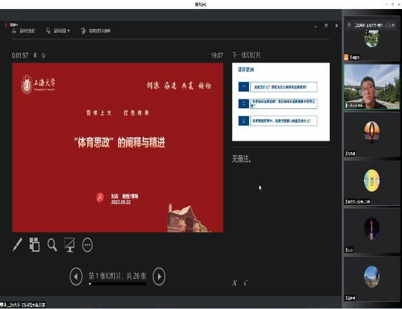
Task: Click the slide progress bar below counter
Action: coord(117,284)
